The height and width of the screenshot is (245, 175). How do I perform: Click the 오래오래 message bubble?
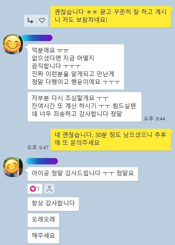(43, 220)
